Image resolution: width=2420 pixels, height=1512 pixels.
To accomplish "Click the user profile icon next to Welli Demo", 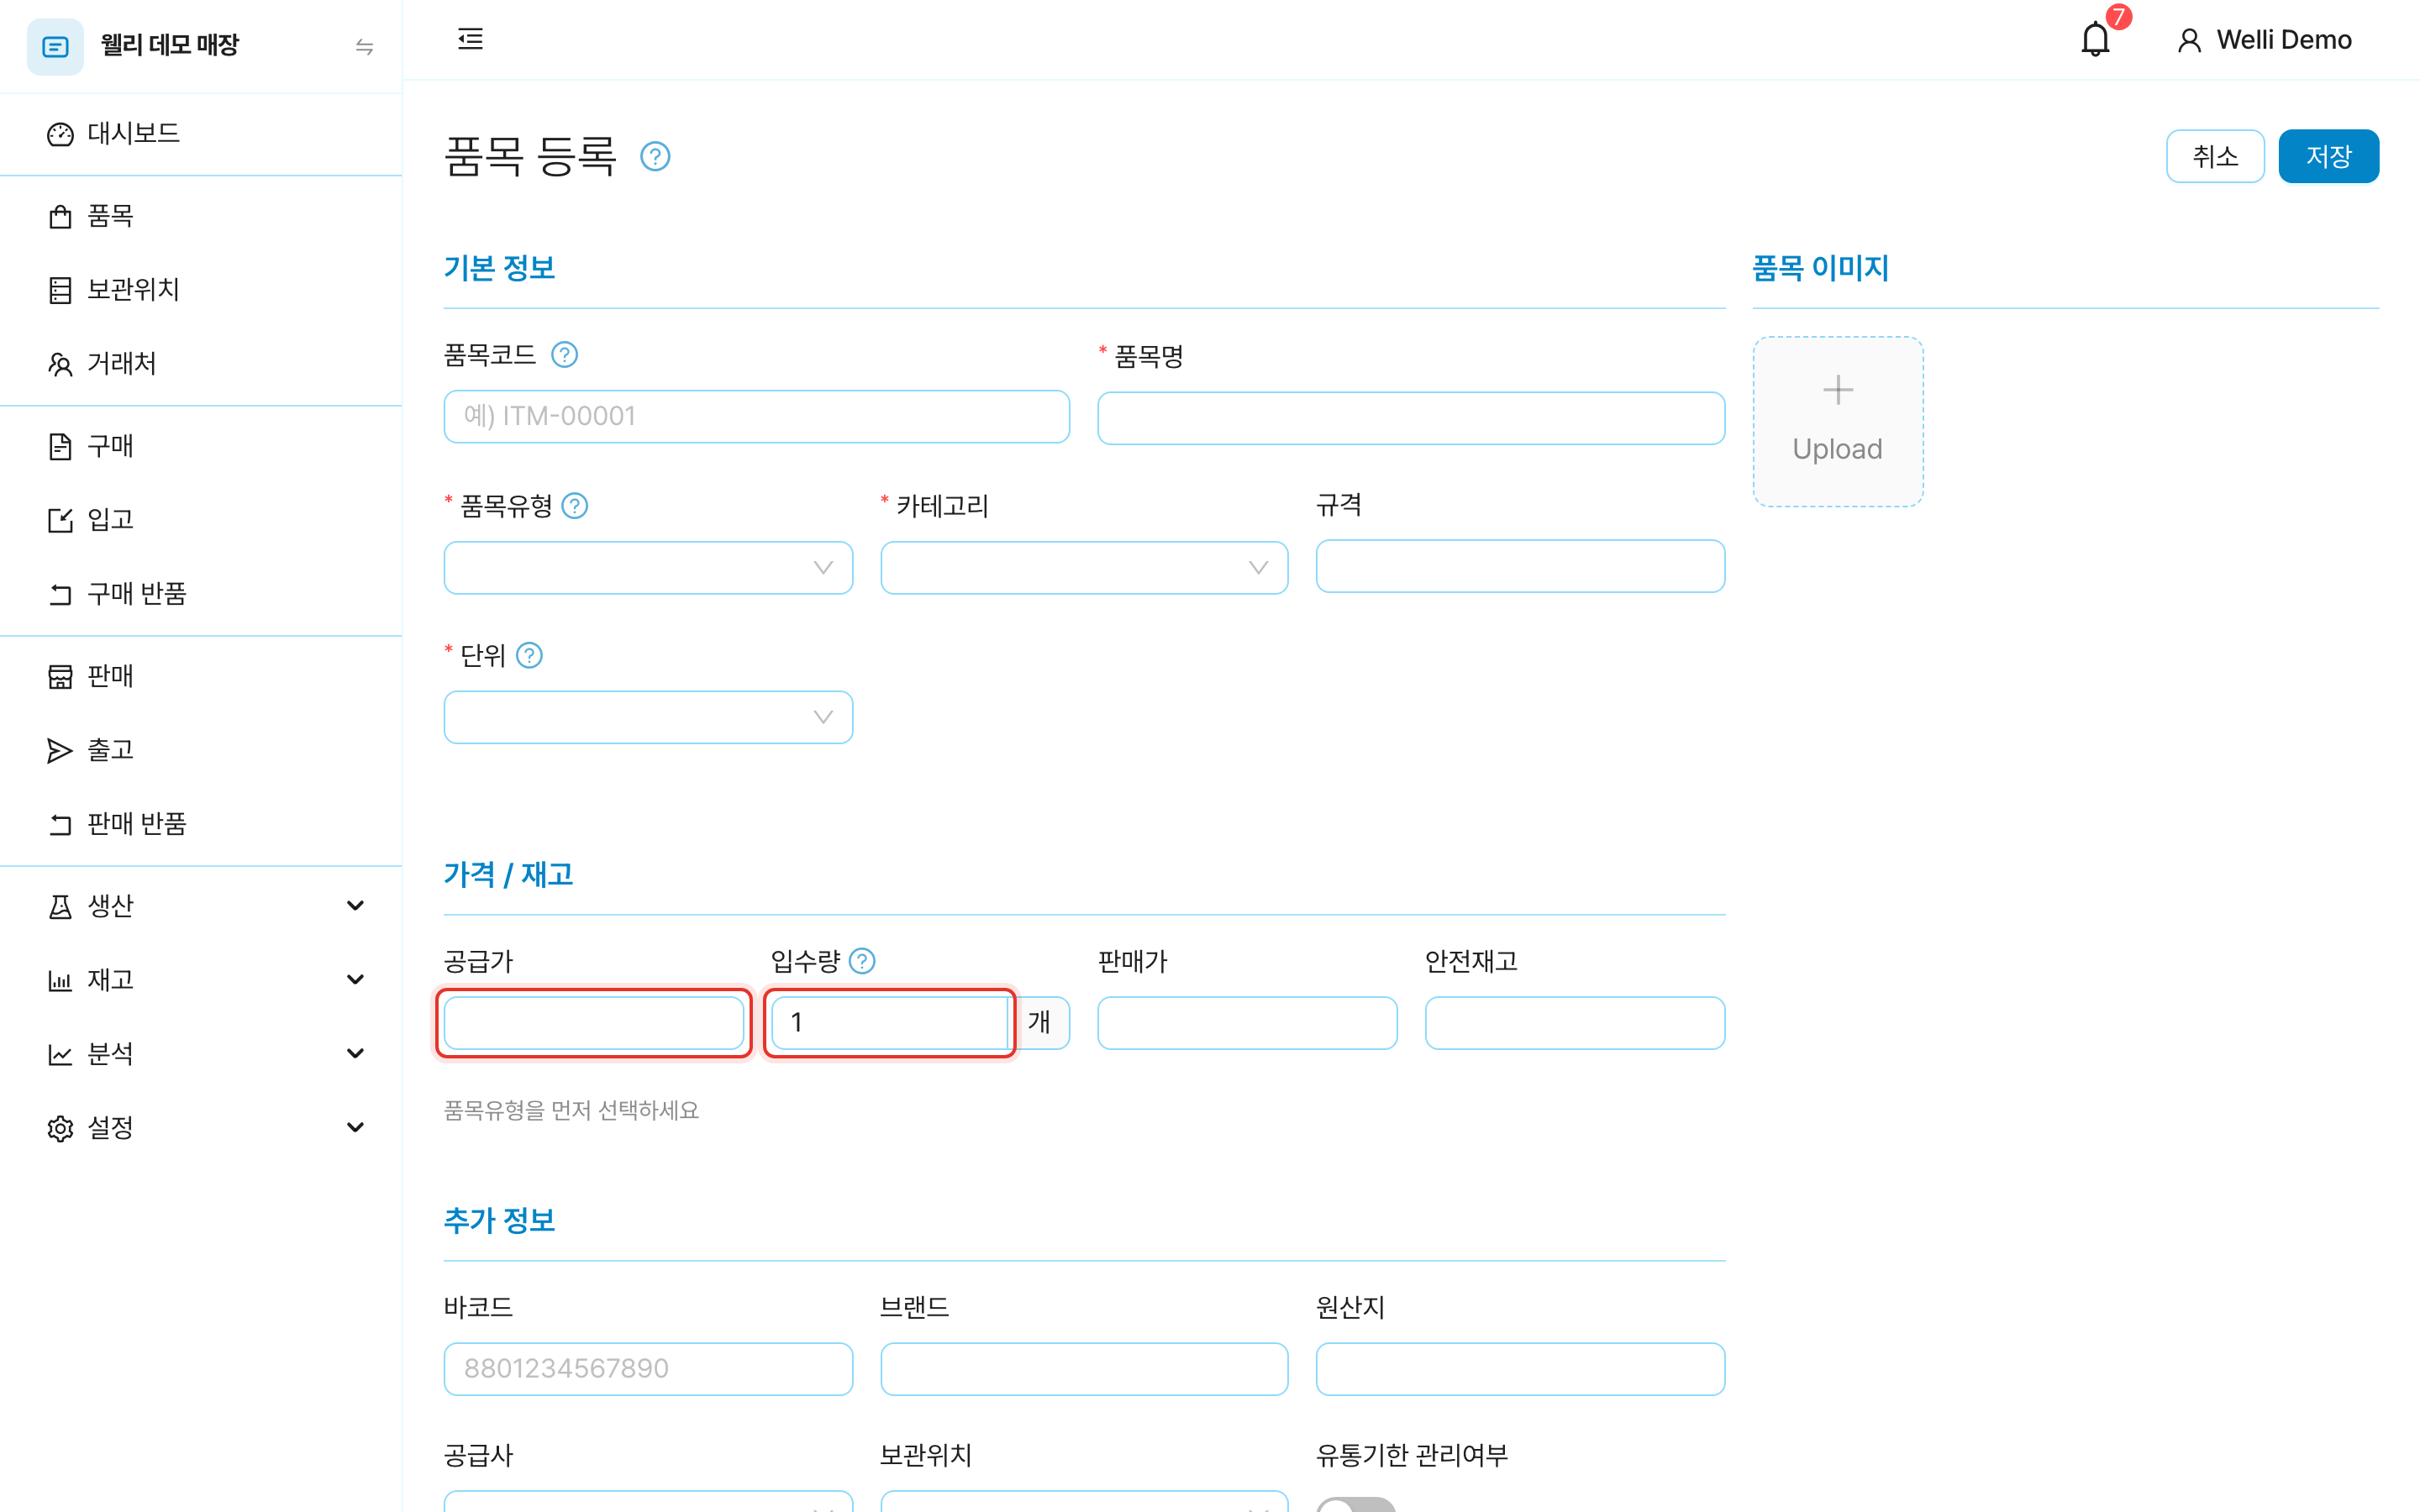I will pos(2189,40).
